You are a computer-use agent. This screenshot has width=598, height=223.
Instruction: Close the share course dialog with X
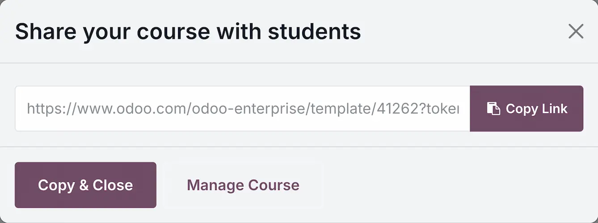576,31
